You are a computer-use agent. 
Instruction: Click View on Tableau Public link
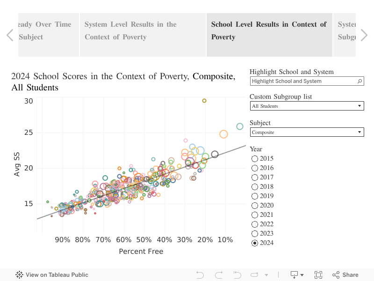pos(57,275)
